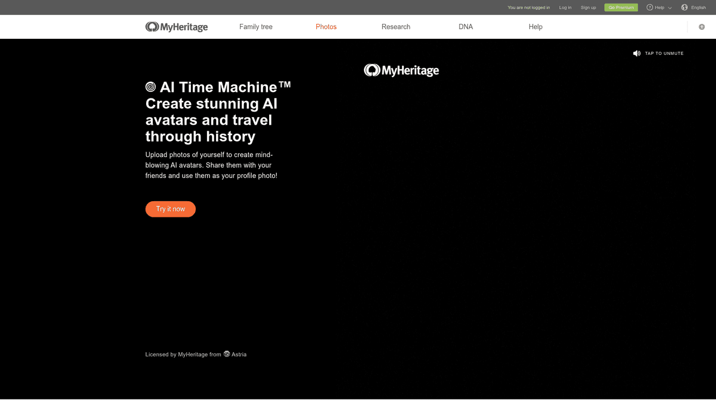Click the speaker icon to unmute the video
Screen dimensions: 716x403
tap(637, 53)
